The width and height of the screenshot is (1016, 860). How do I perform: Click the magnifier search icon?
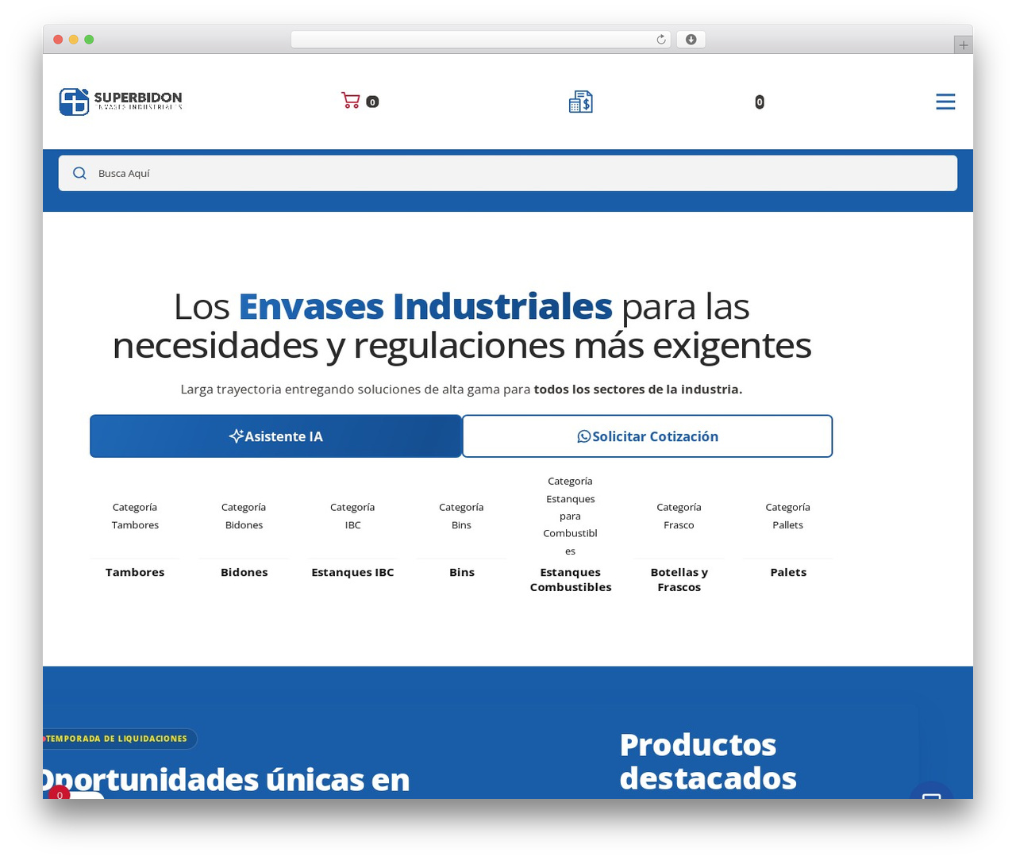coord(79,173)
